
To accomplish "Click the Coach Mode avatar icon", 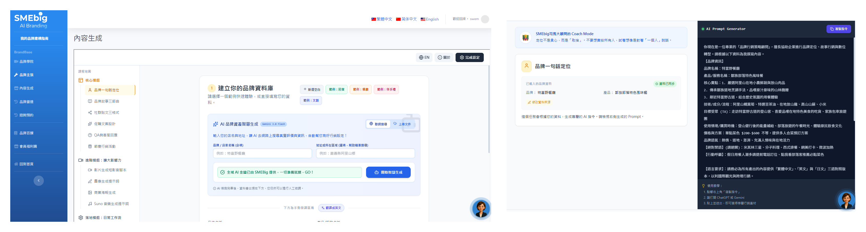I will pyautogui.click(x=526, y=37).
